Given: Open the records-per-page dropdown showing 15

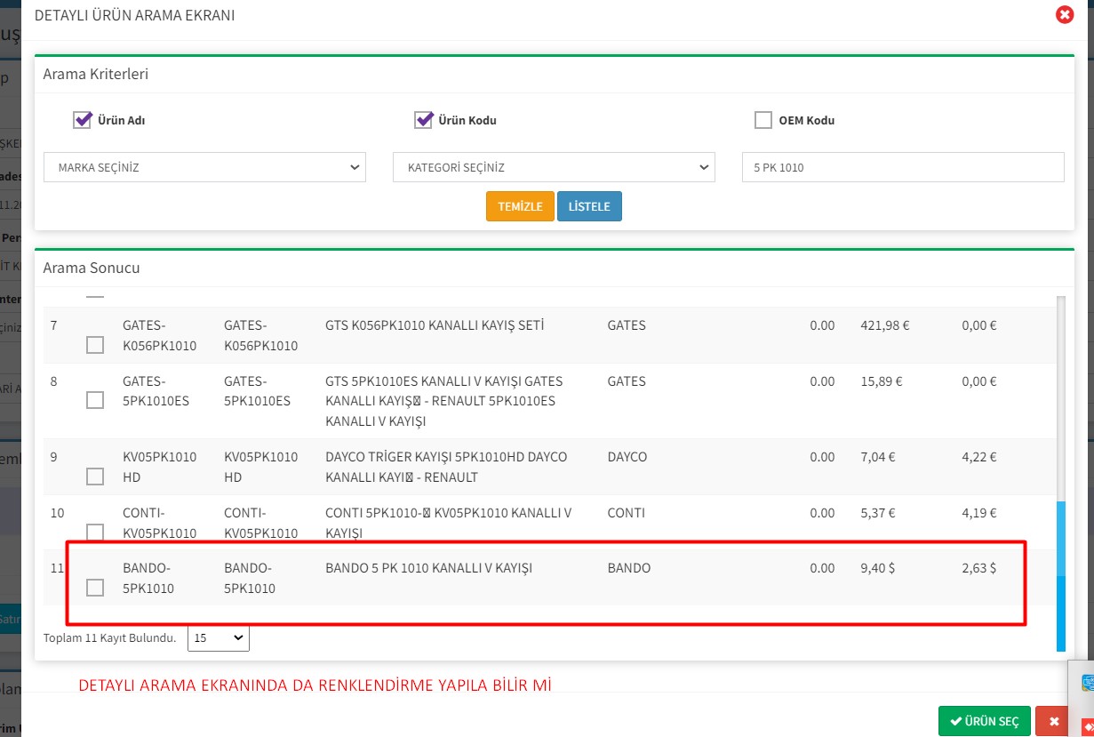Looking at the screenshot, I should pyautogui.click(x=219, y=637).
